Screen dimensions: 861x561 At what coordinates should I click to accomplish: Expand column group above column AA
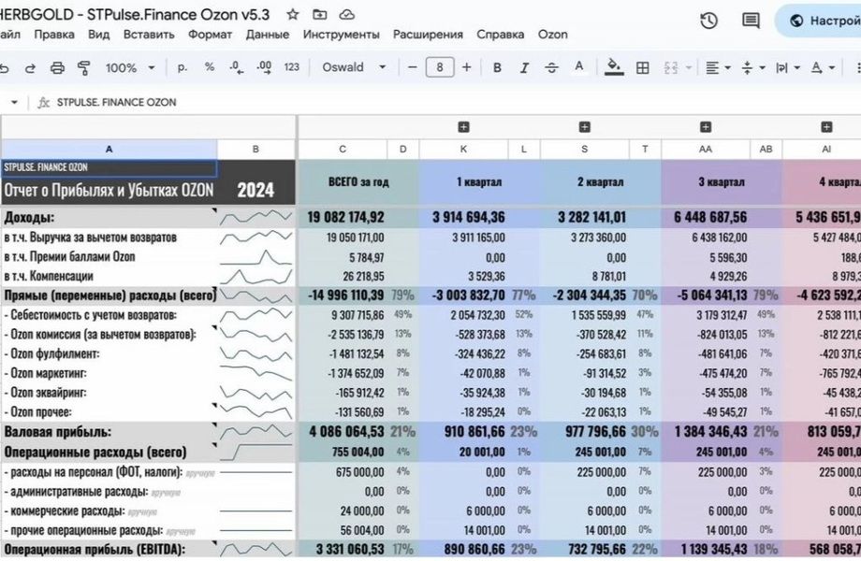pyautogui.click(x=705, y=127)
